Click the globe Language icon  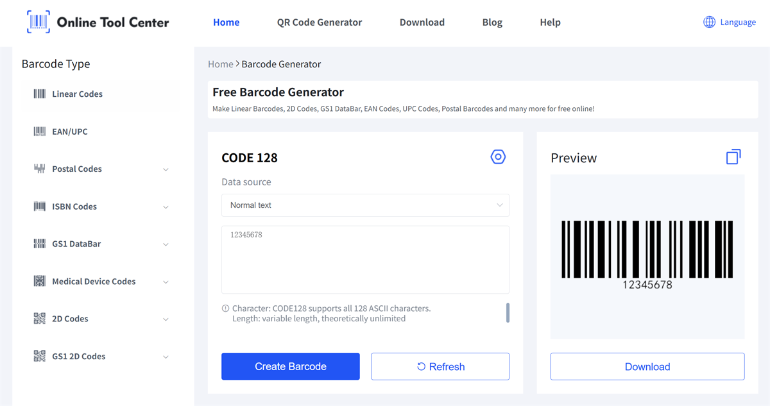pyautogui.click(x=709, y=22)
